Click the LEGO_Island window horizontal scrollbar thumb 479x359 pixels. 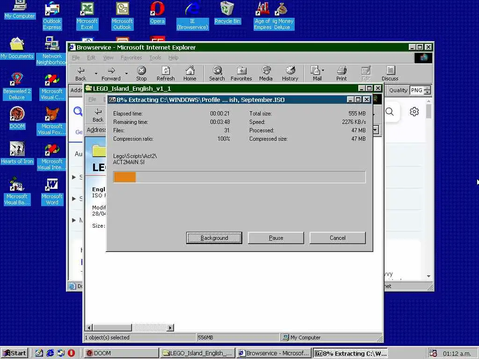coord(112,328)
